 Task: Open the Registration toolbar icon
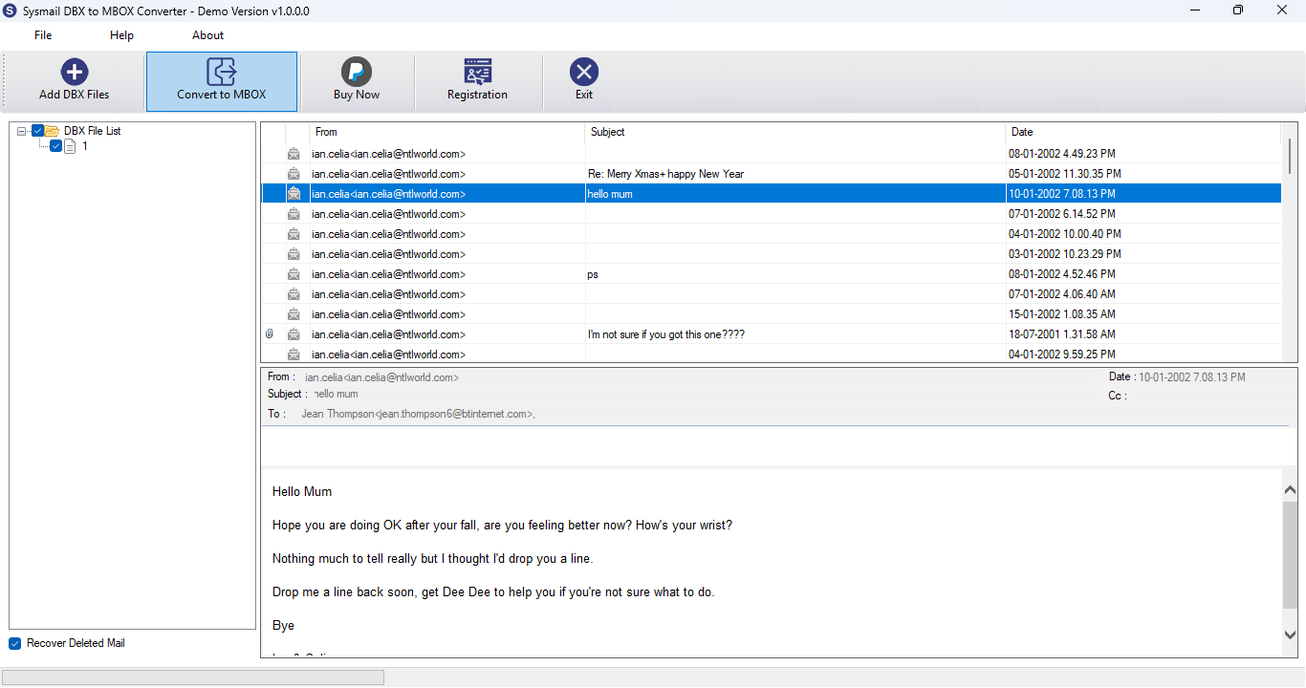point(477,72)
